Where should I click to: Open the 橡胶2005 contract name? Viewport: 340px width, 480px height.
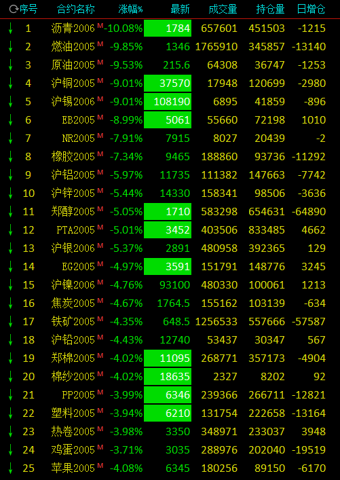[73, 156]
